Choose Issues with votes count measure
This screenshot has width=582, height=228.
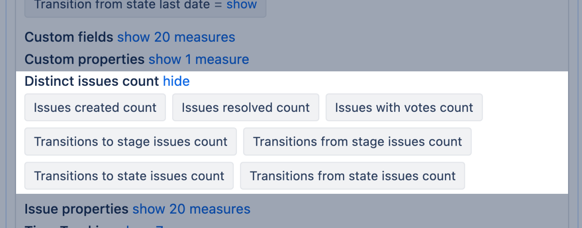[404, 108]
